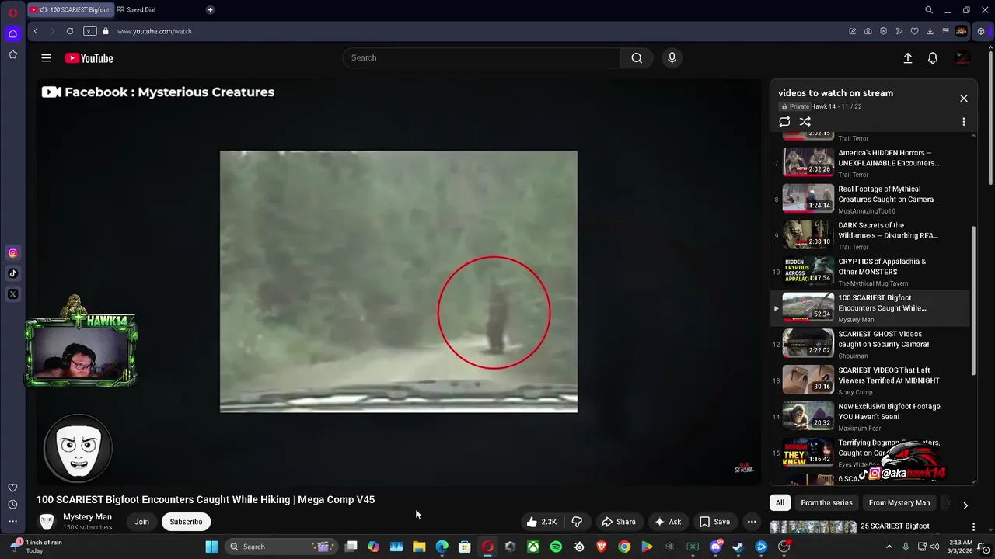Open Opera main menu logo
Screen dimensions: 995x559
pyautogui.click(x=12, y=12)
